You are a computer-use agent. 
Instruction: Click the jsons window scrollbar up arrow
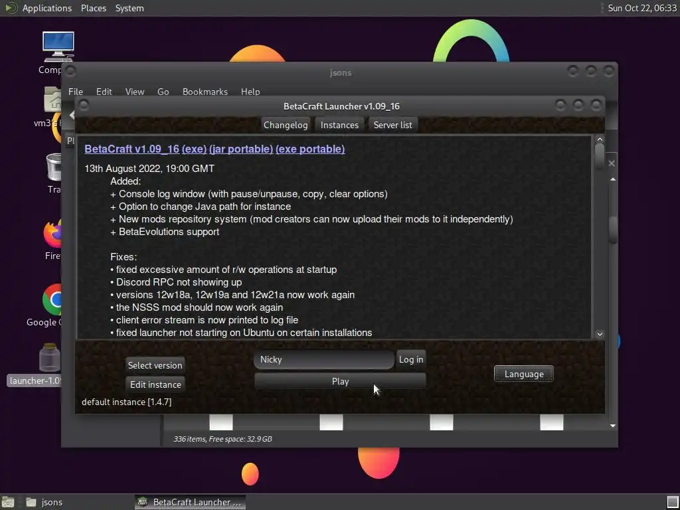click(x=613, y=179)
